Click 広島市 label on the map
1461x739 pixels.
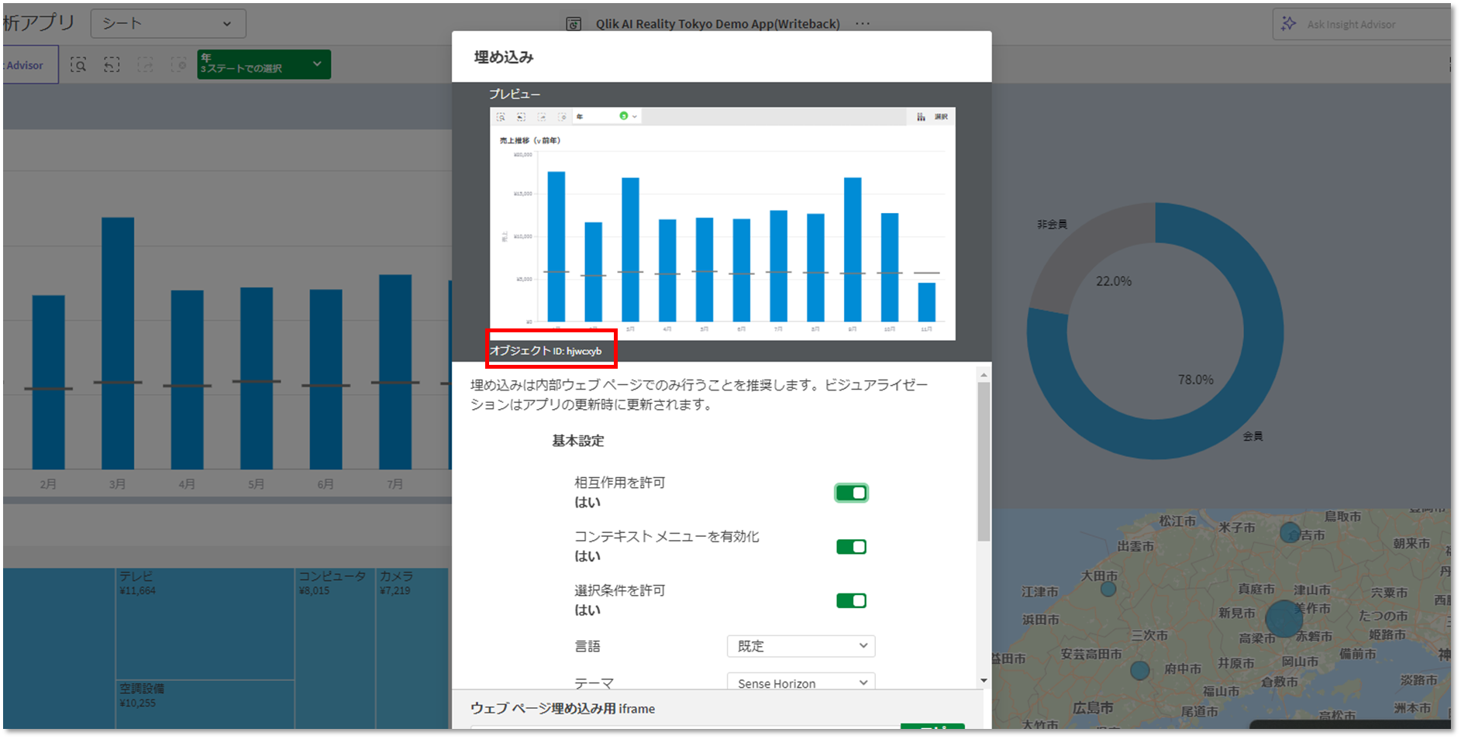point(1093,707)
